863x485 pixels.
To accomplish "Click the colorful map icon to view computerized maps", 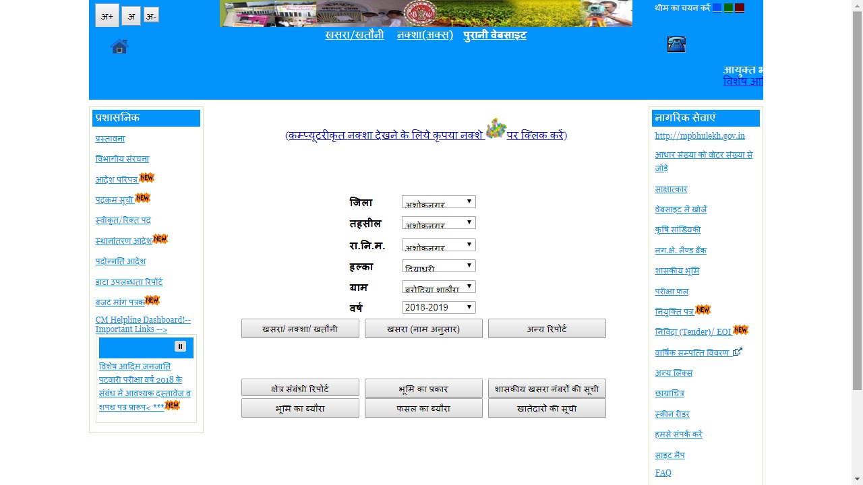I will point(496,129).
